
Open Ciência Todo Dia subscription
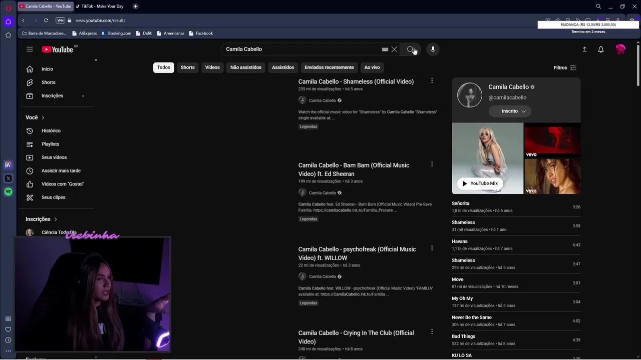[x=59, y=232]
